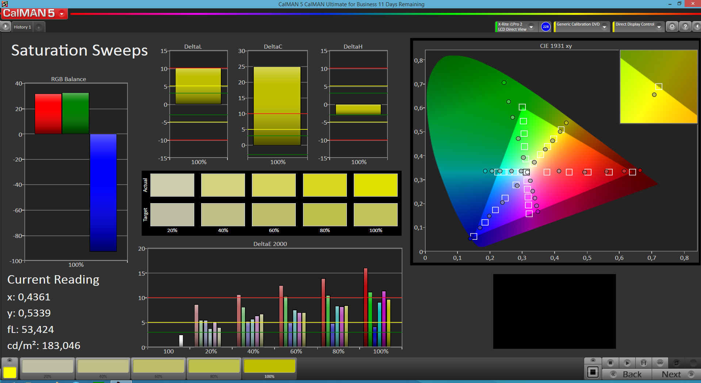Switch to the History 1 tab

[x=22, y=27]
